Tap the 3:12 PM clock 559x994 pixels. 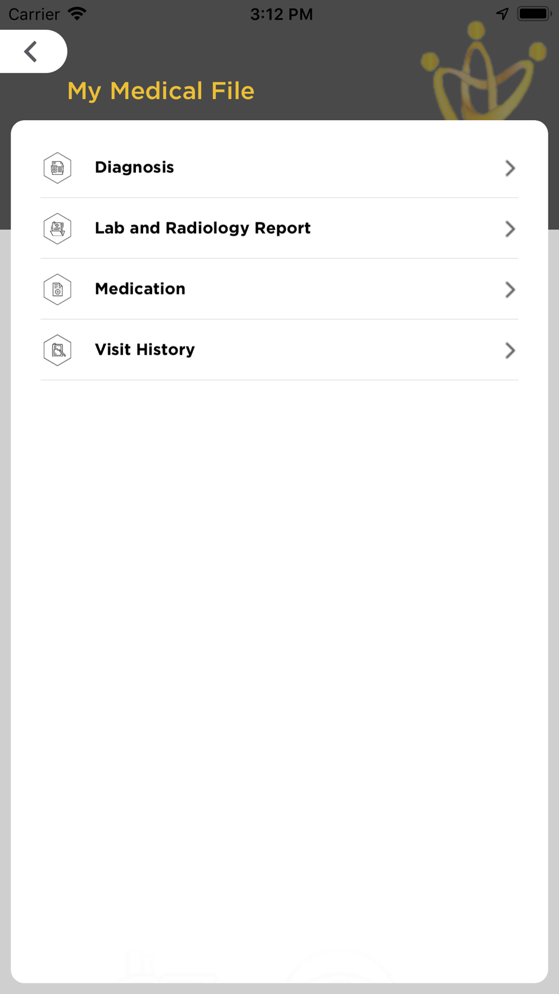(x=281, y=14)
